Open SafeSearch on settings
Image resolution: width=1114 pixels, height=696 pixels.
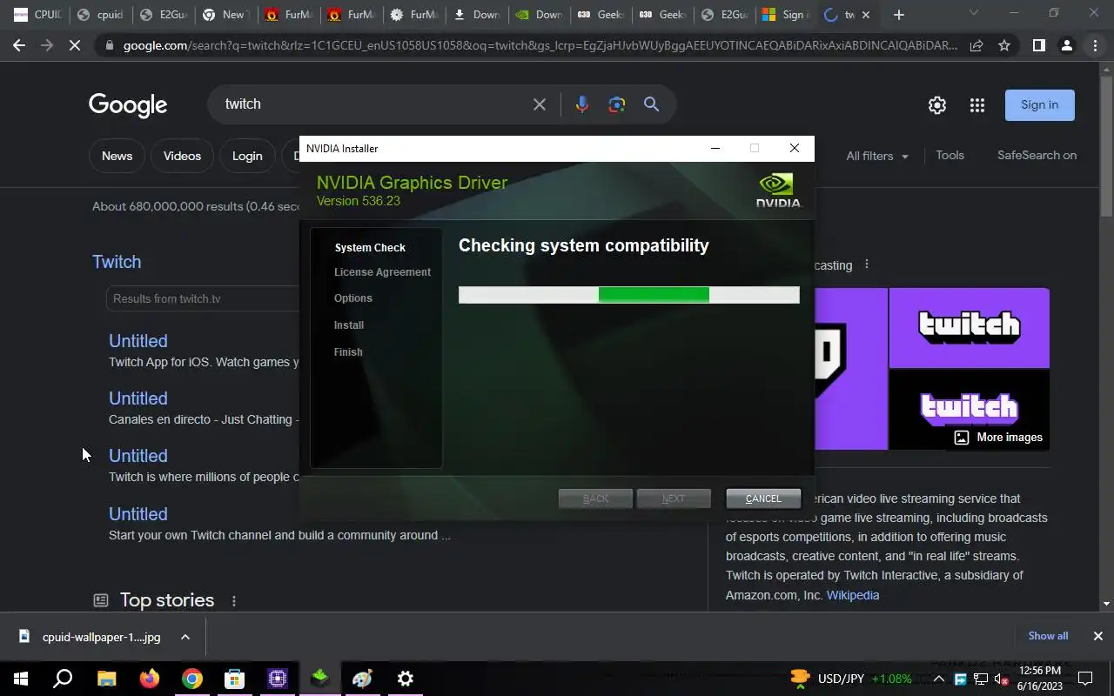click(x=1037, y=155)
